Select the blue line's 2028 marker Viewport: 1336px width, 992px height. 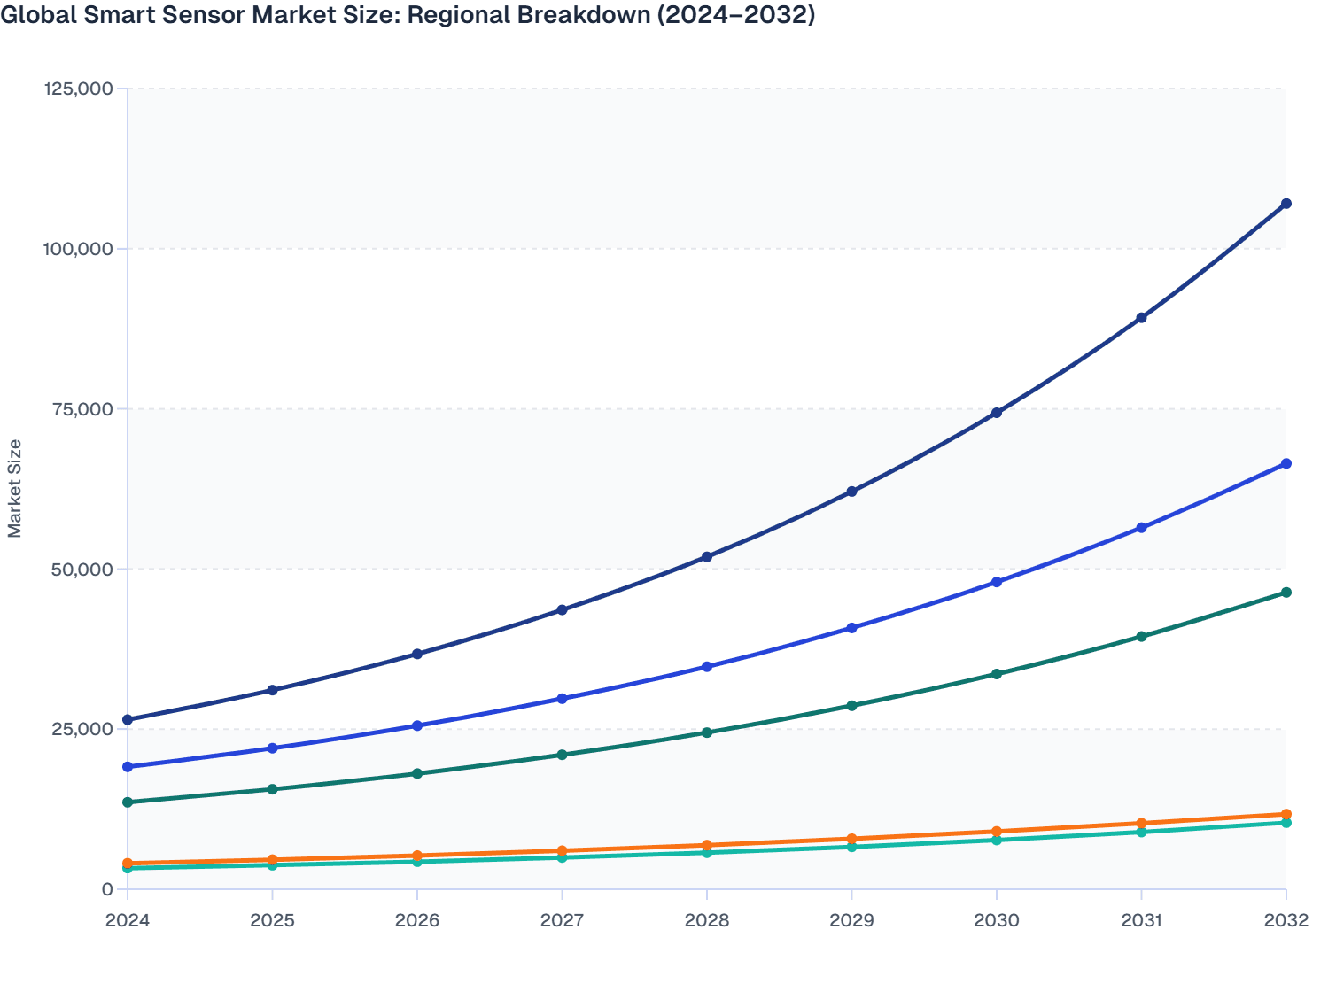pos(706,664)
